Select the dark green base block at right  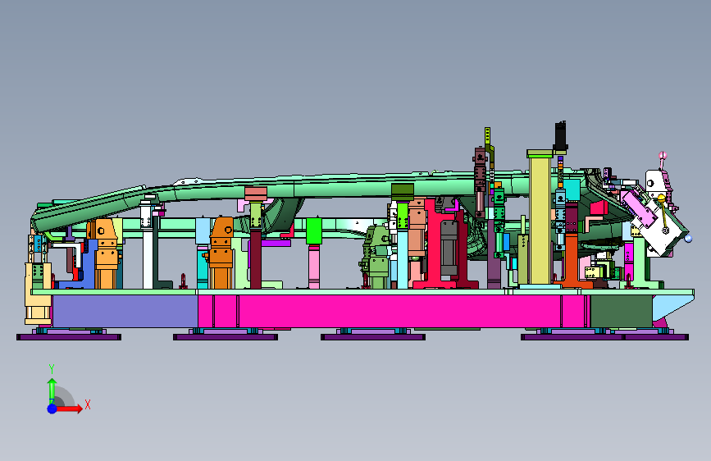(622, 311)
